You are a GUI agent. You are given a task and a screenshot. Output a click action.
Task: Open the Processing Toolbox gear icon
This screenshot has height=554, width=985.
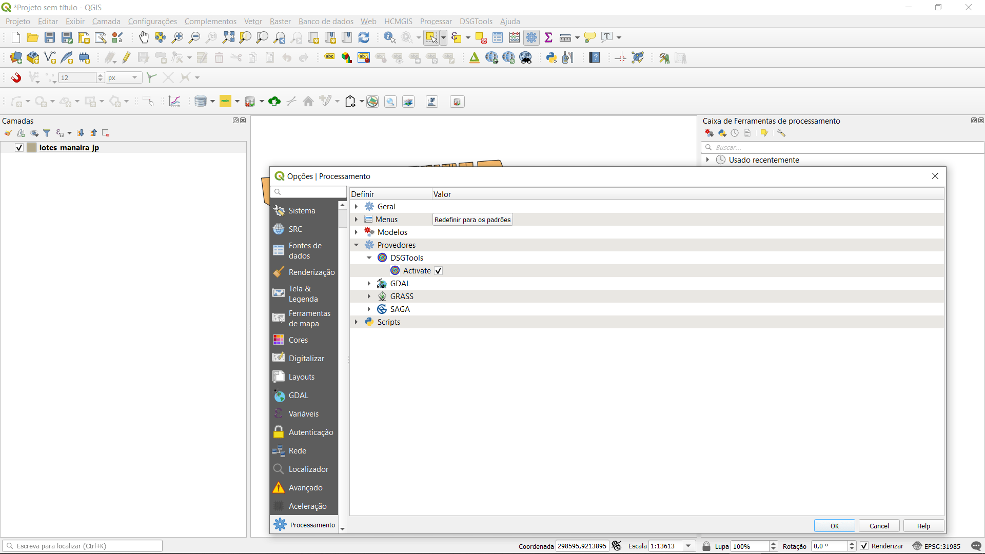531,37
